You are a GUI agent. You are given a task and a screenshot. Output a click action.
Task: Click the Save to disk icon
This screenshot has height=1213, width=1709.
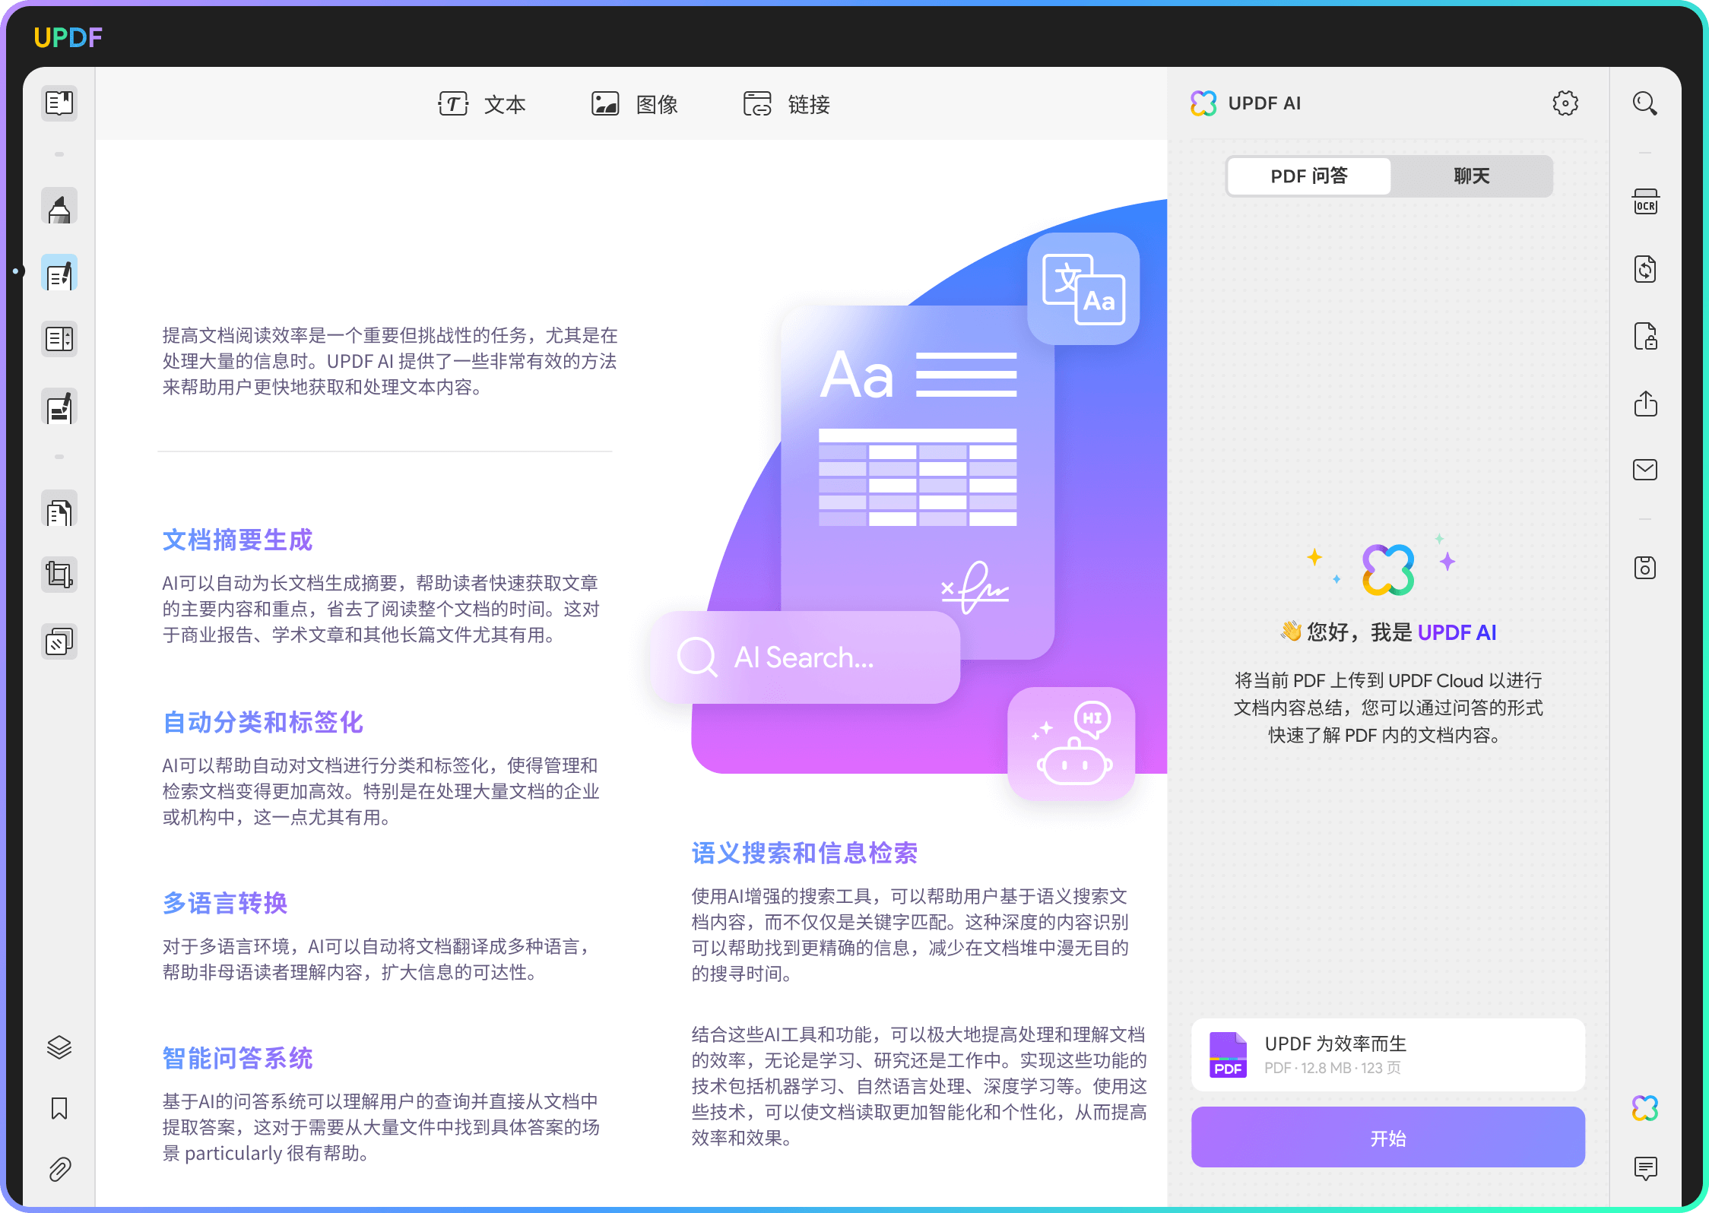coord(1645,568)
